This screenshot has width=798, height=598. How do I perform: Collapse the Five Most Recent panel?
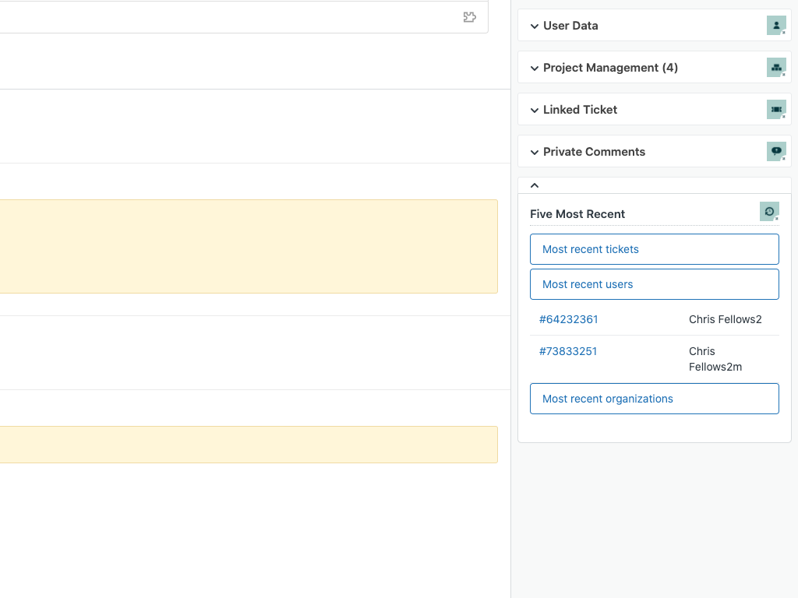click(x=535, y=185)
